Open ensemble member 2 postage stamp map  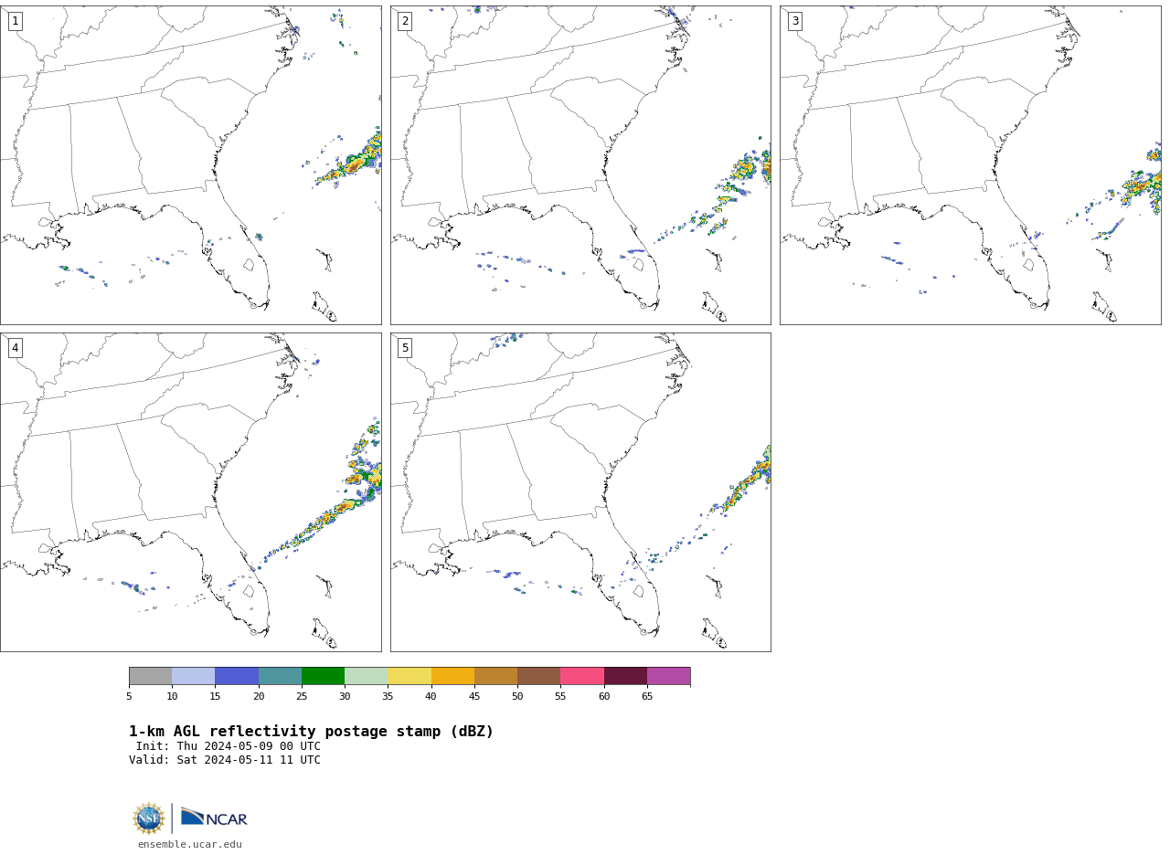580,165
